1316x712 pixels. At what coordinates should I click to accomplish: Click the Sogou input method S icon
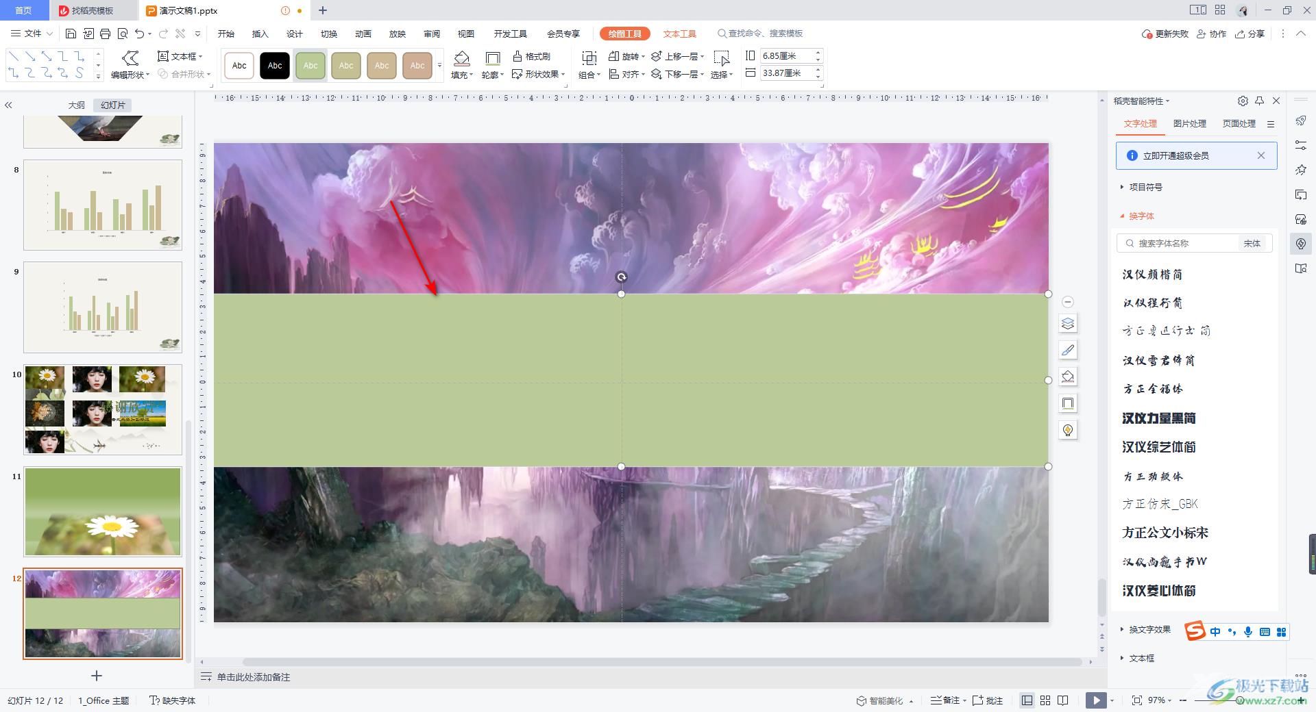(1195, 631)
